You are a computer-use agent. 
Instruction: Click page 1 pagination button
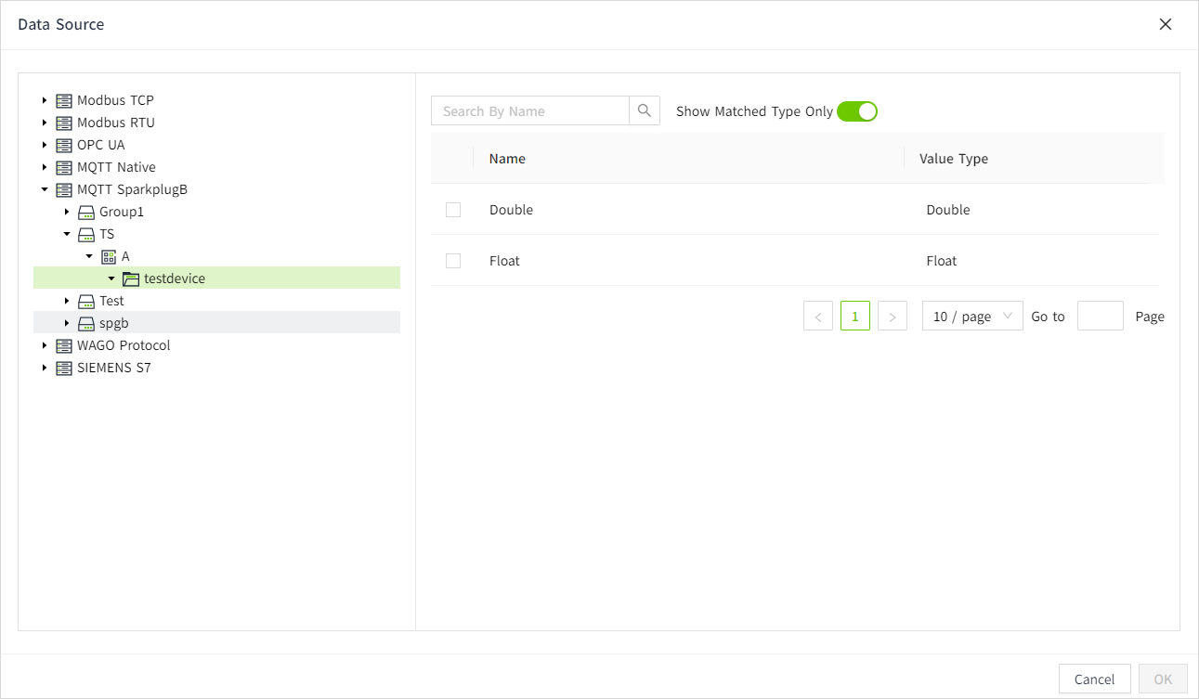click(854, 317)
